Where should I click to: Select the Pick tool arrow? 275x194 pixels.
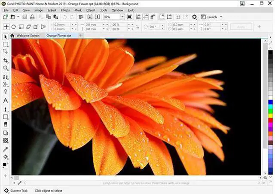pos(6,37)
